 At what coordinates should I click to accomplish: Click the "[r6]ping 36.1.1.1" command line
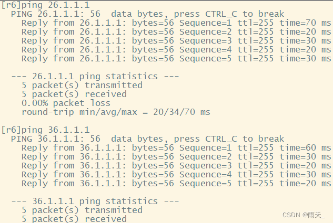[x=45, y=130]
